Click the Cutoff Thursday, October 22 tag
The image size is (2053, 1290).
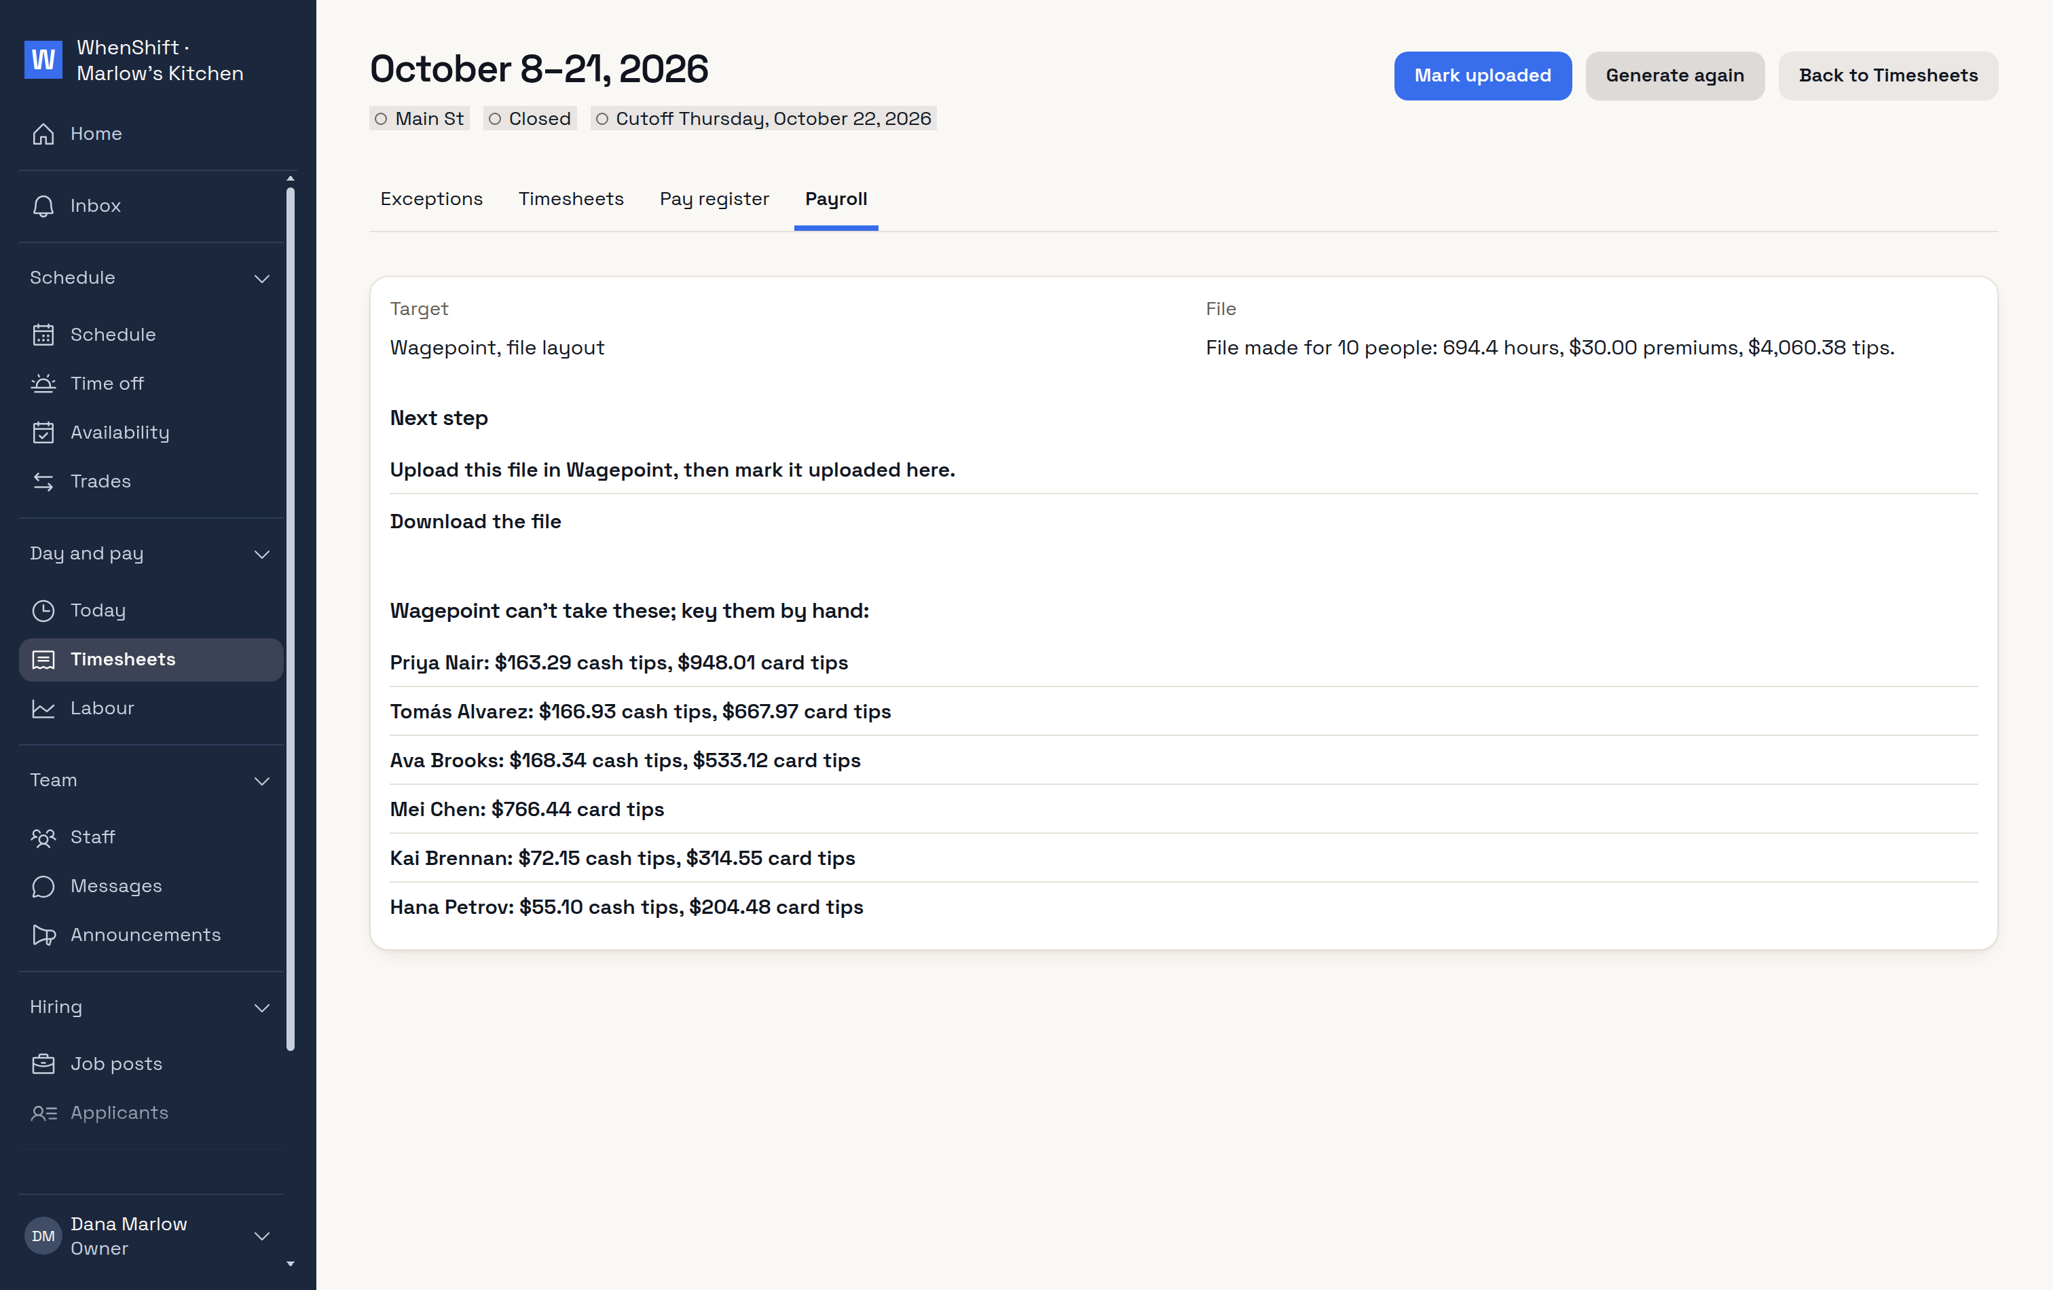763,119
